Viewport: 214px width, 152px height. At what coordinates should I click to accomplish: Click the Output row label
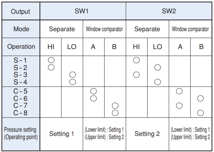[x=21, y=11]
